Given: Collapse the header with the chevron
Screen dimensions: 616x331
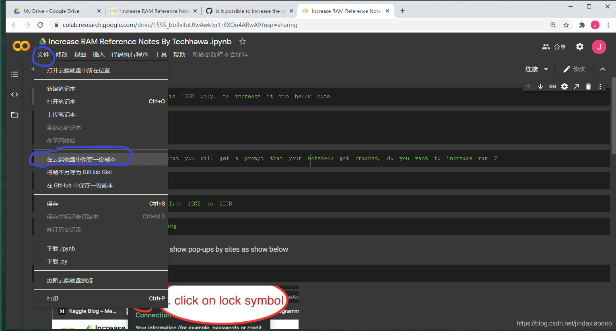Looking at the screenshot, I should pyautogui.click(x=603, y=69).
